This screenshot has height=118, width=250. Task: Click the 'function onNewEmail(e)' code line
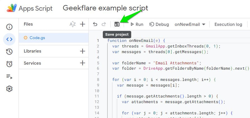tap(136, 41)
